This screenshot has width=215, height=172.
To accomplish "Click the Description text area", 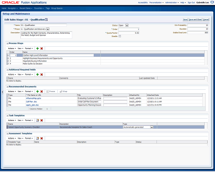I will tap(46, 35).
